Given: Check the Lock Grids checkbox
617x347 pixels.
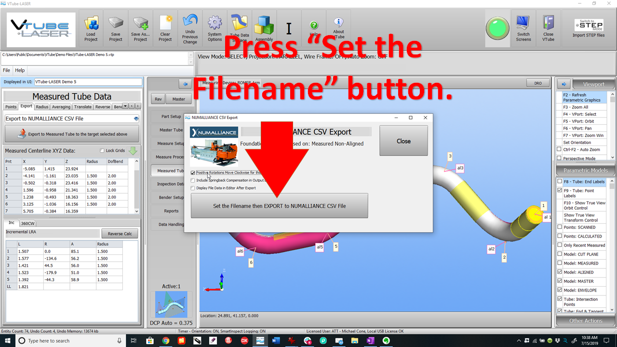Looking at the screenshot, I should (102, 151).
